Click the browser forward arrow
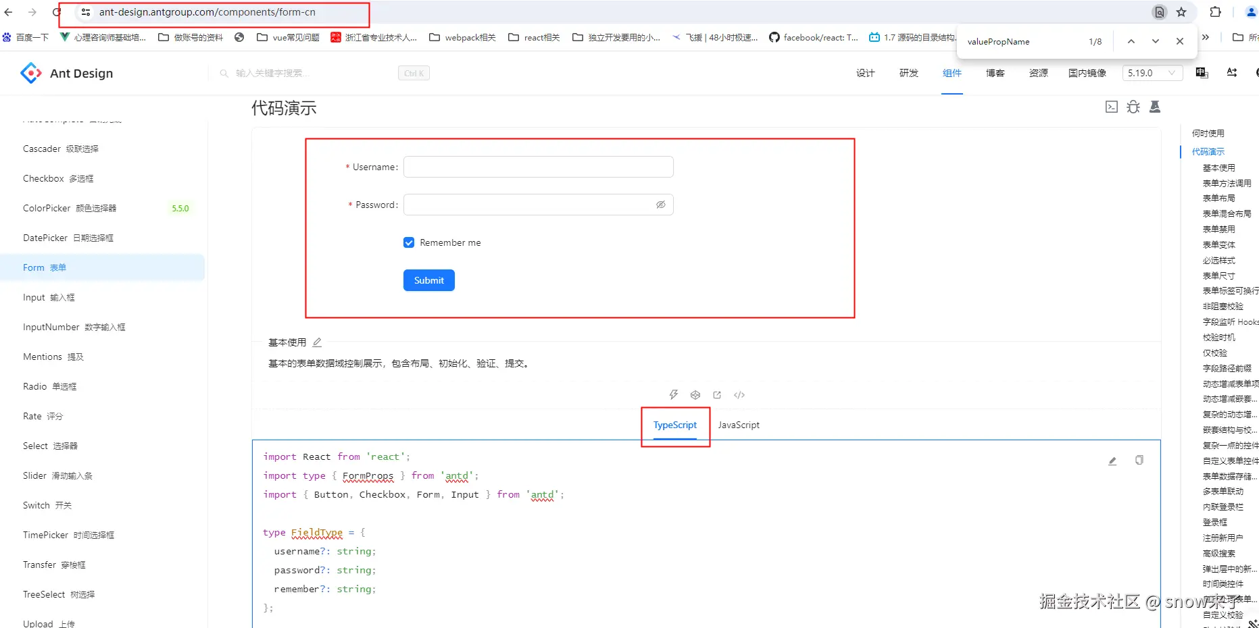The width and height of the screenshot is (1259, 628). pos(32,12)
